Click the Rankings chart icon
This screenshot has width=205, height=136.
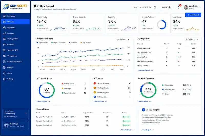pos(4,33)
